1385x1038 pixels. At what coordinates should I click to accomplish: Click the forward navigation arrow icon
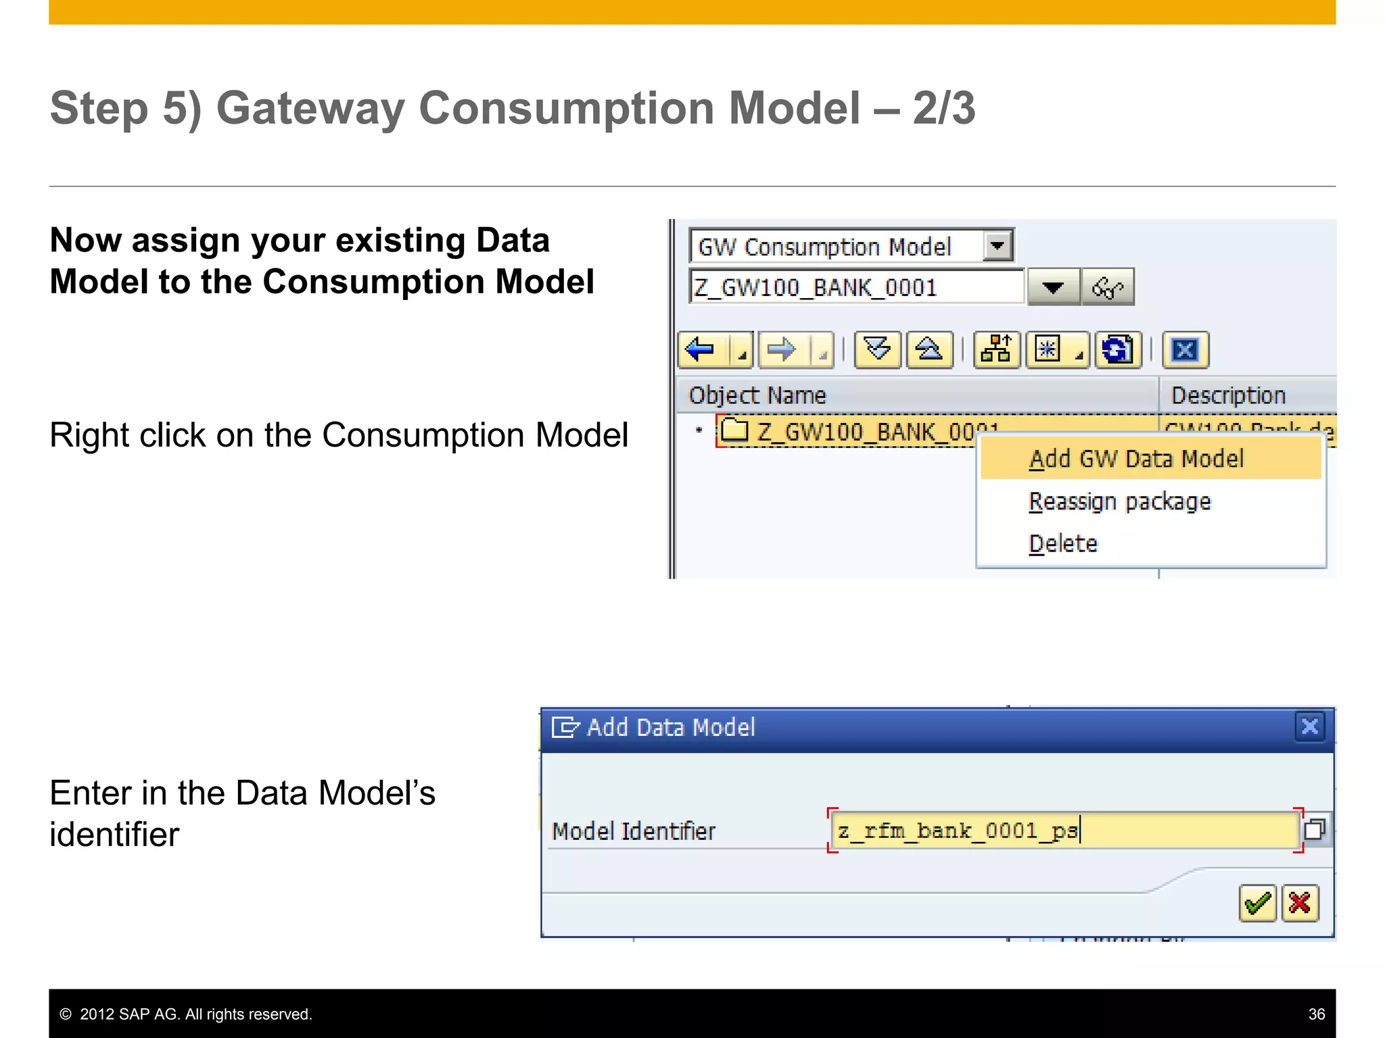coord(783,349)
